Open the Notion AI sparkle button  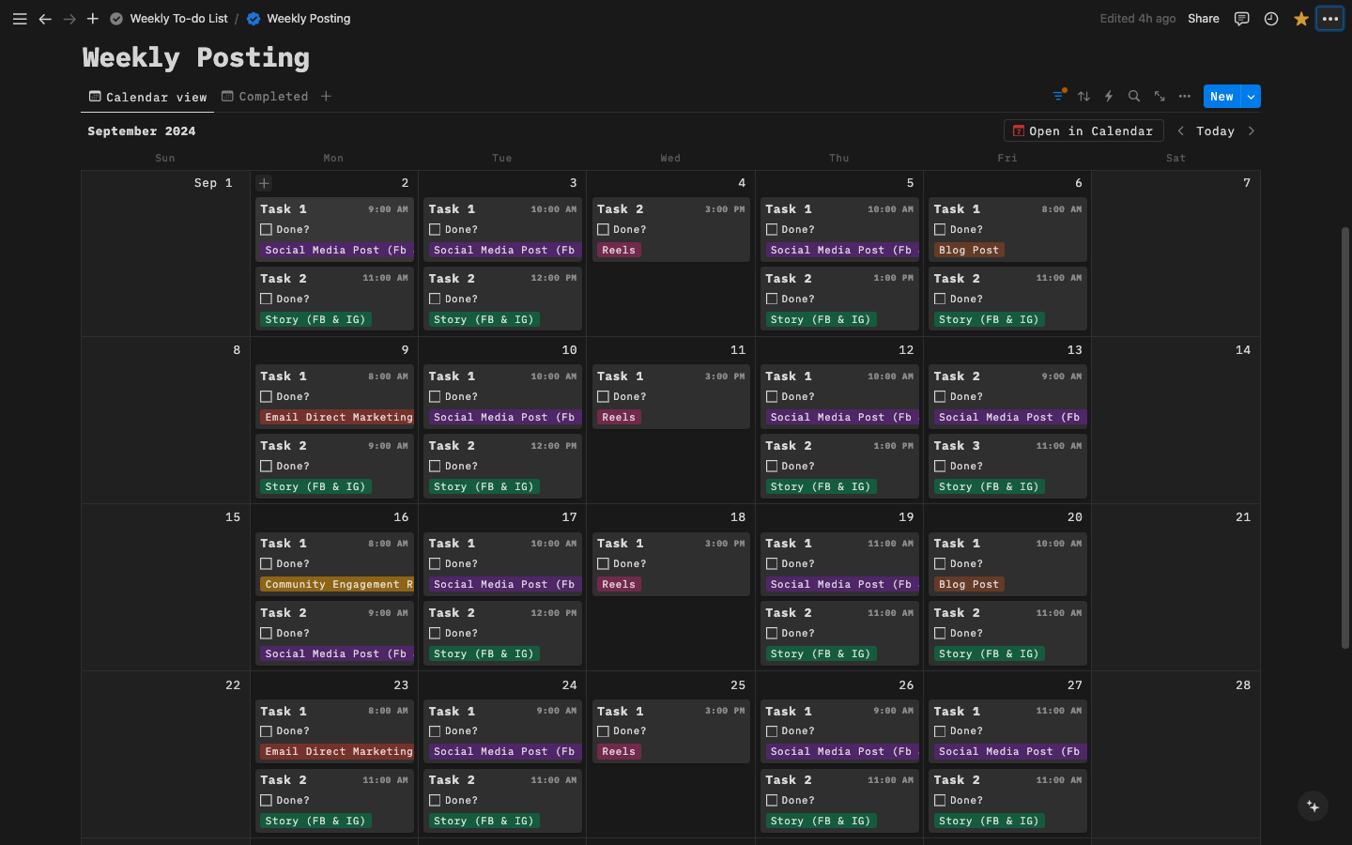click(1313, 807)
